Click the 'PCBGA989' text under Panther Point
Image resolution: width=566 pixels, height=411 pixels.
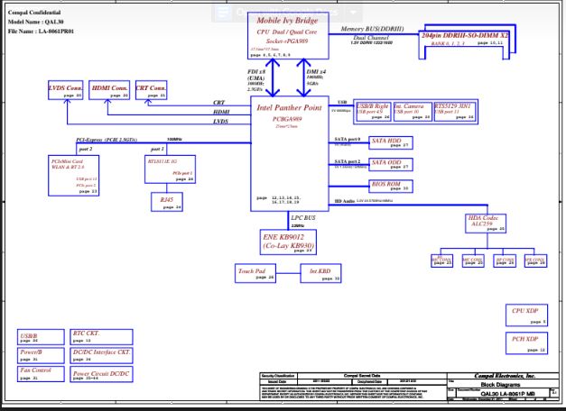[287, 119]
